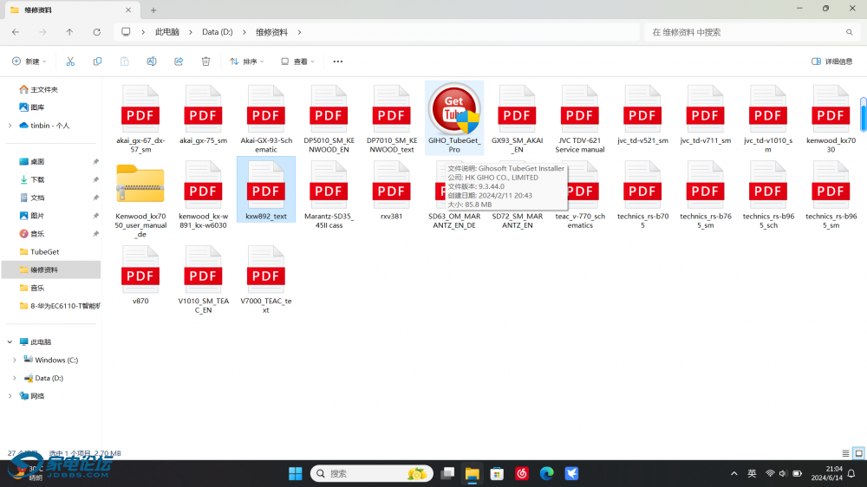
Task: Click the Copy icon in toolbar
Action: pos(97,62)
